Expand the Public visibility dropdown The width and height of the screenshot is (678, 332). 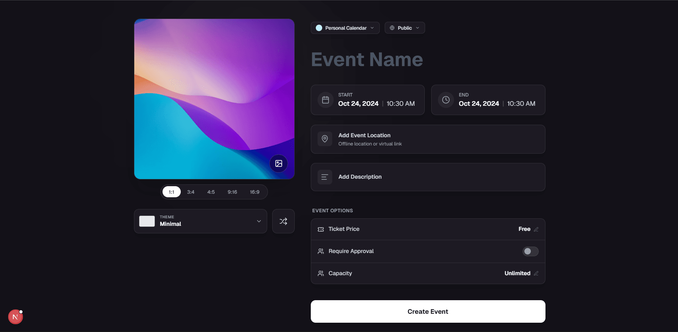[405, 28]
